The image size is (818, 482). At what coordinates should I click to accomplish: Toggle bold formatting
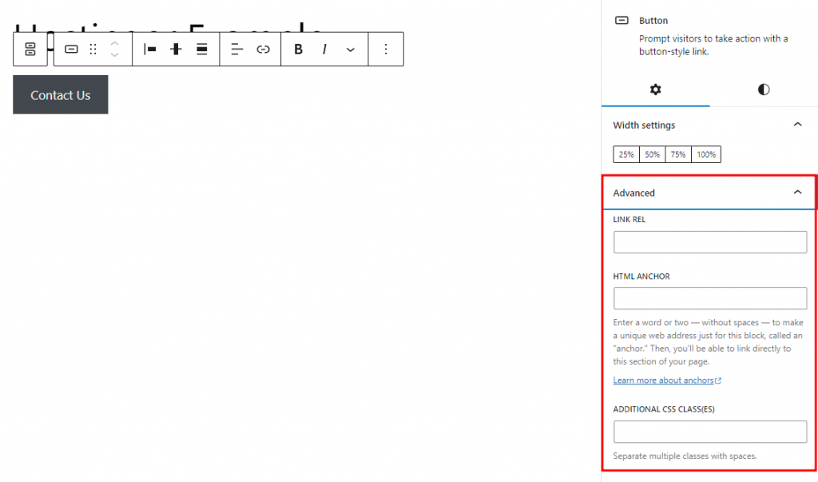coord(299,49)
